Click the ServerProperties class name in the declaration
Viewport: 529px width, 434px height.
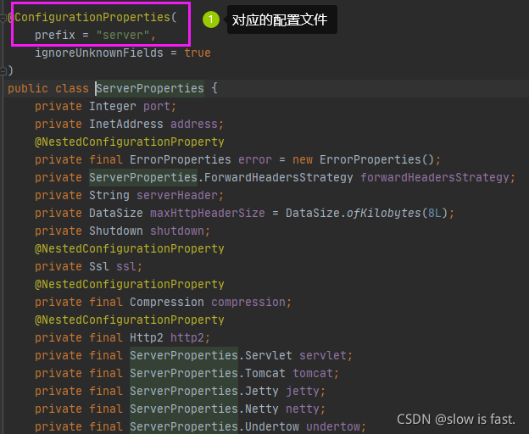(150, 88)
